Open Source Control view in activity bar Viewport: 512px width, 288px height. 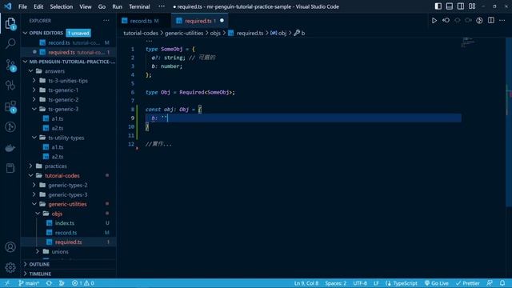10,65
